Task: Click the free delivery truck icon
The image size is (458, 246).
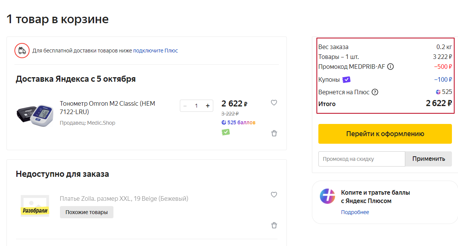Action: [x=22, y=51]
